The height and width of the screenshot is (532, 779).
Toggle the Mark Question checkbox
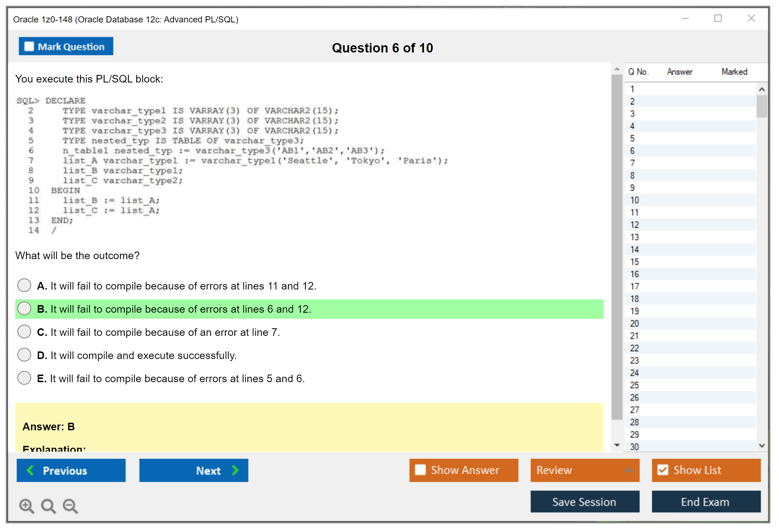[x=29, y=46]
